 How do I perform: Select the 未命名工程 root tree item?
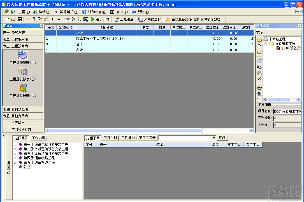coord(277,39)
